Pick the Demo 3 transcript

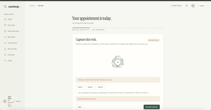tap(100, 87)
